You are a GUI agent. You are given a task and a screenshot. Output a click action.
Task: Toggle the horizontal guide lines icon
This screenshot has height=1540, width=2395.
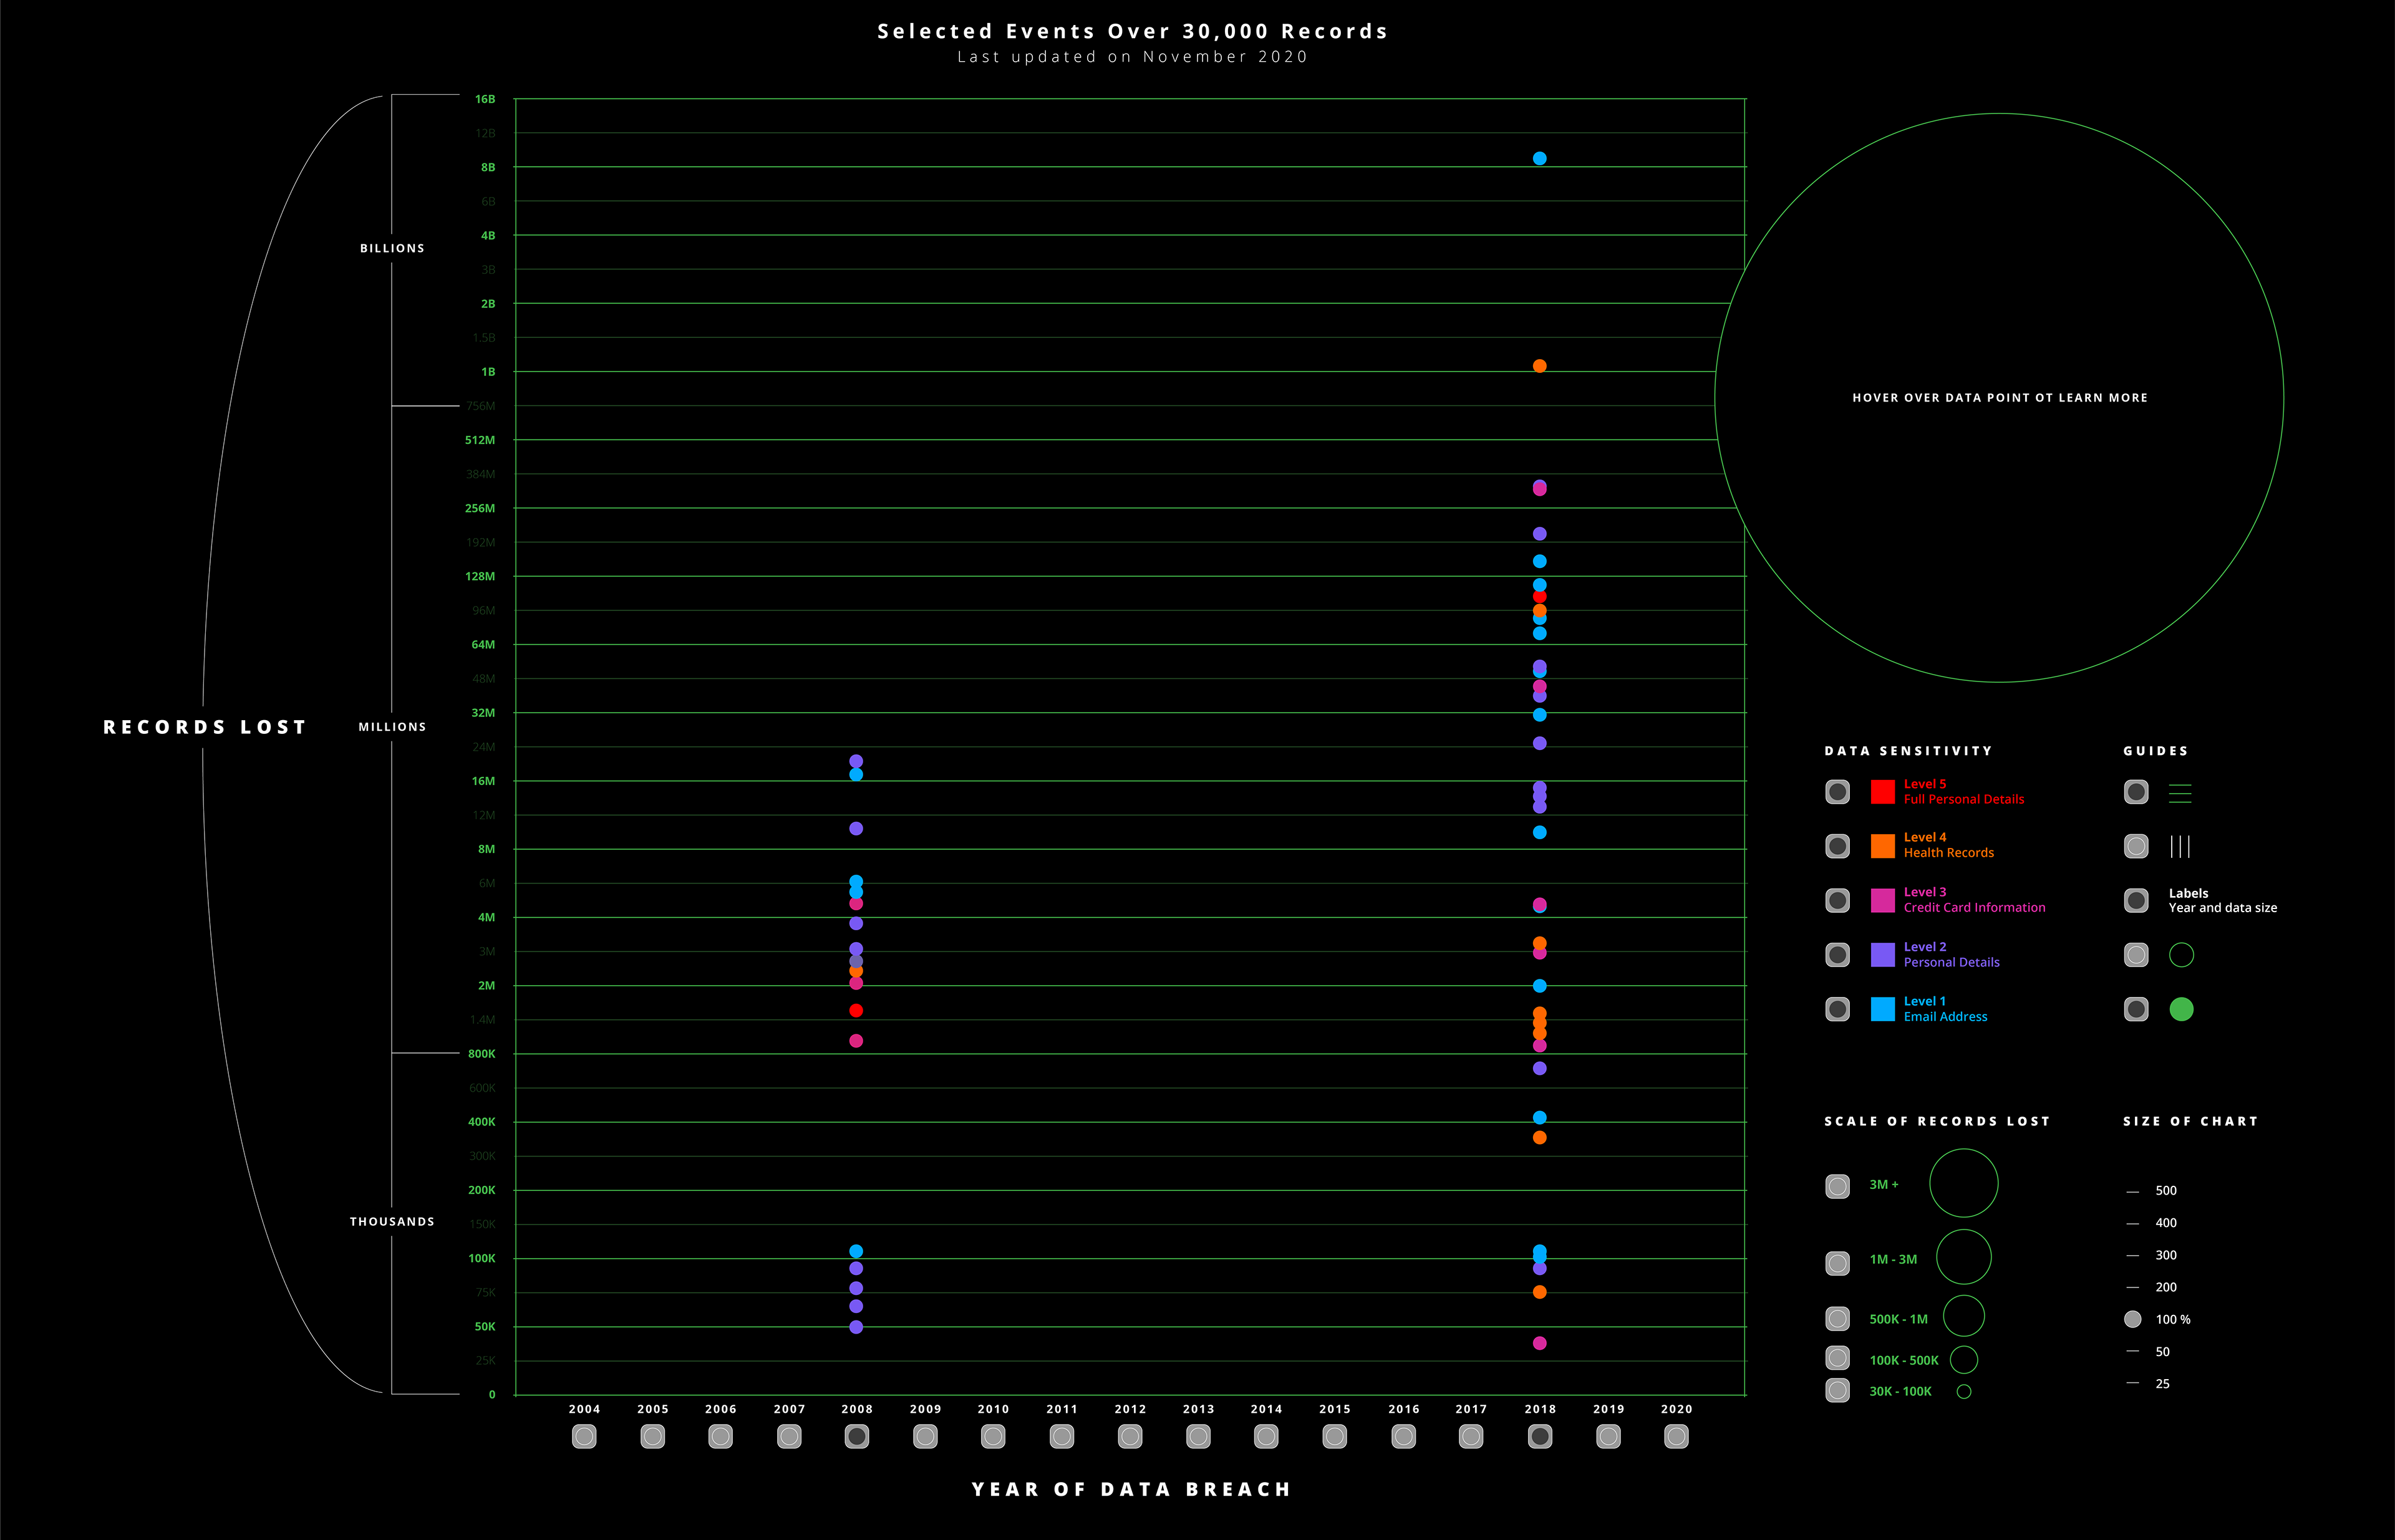pos(2136,792)
